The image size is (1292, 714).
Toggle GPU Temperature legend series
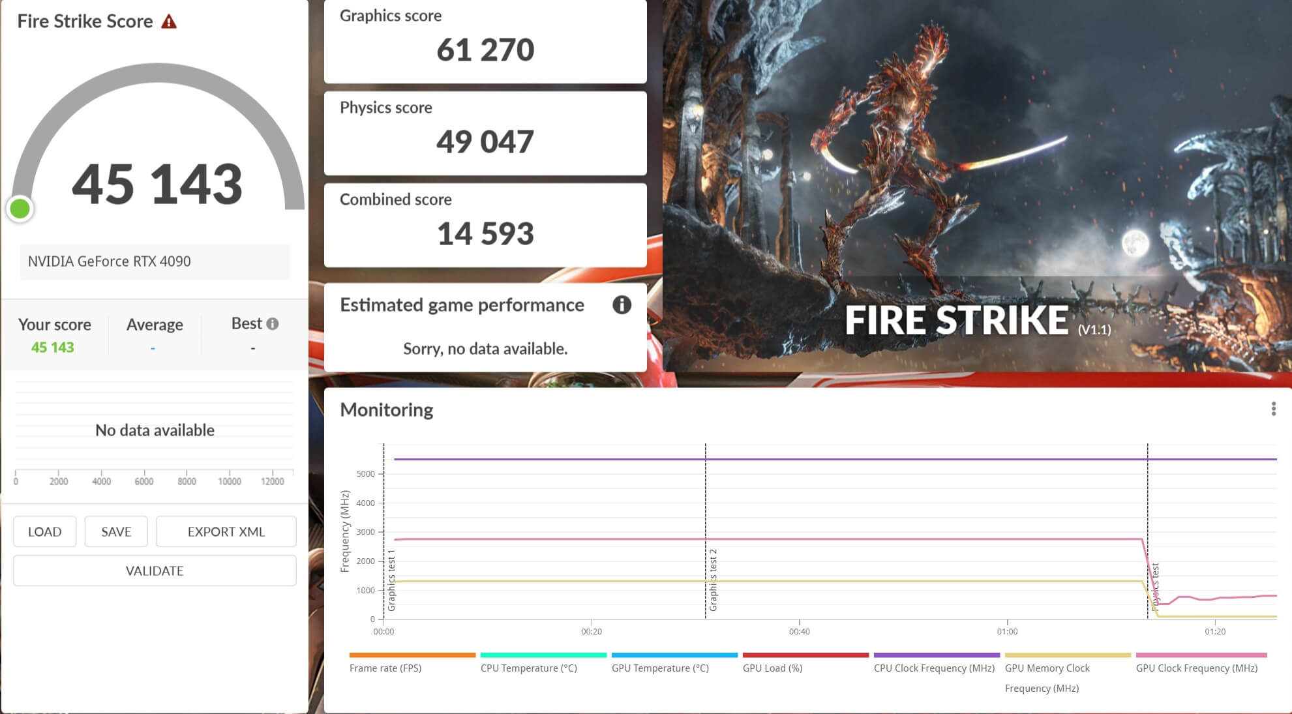click(659, 668)
